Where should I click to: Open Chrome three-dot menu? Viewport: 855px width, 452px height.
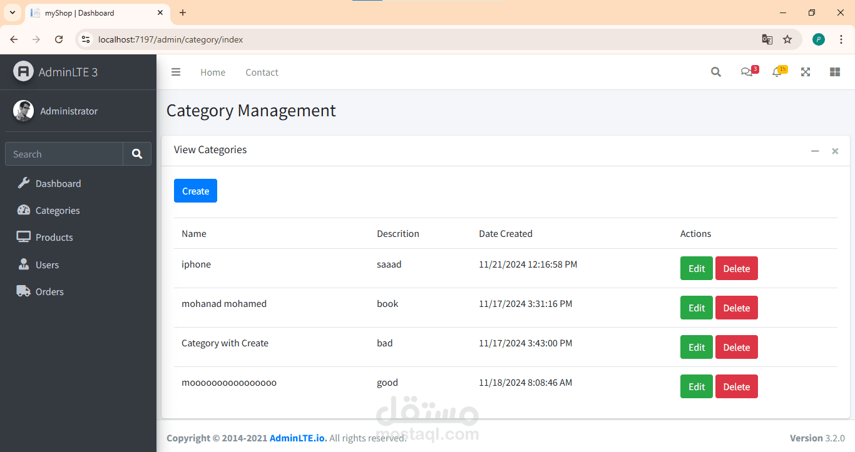(x=841, y=39)
